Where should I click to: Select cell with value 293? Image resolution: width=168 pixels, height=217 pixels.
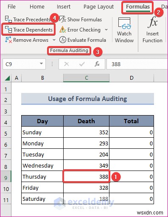click(87, 143)
